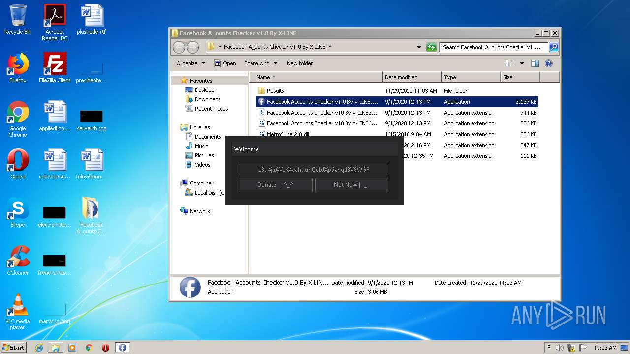Click the Explorer Back navigation button
The height and width of the screenshot is (354, 630).
pos(179,47)
